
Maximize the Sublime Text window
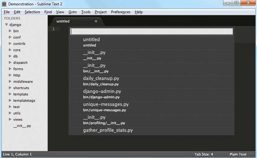(236, 3)
